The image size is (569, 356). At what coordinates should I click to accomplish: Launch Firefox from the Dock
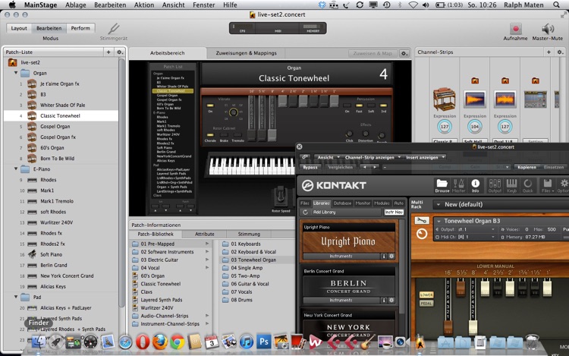[160, 342]
